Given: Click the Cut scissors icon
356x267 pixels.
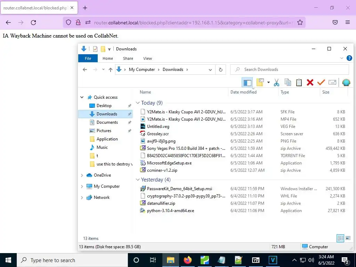Looking at the screenshot, I should 276,82.
